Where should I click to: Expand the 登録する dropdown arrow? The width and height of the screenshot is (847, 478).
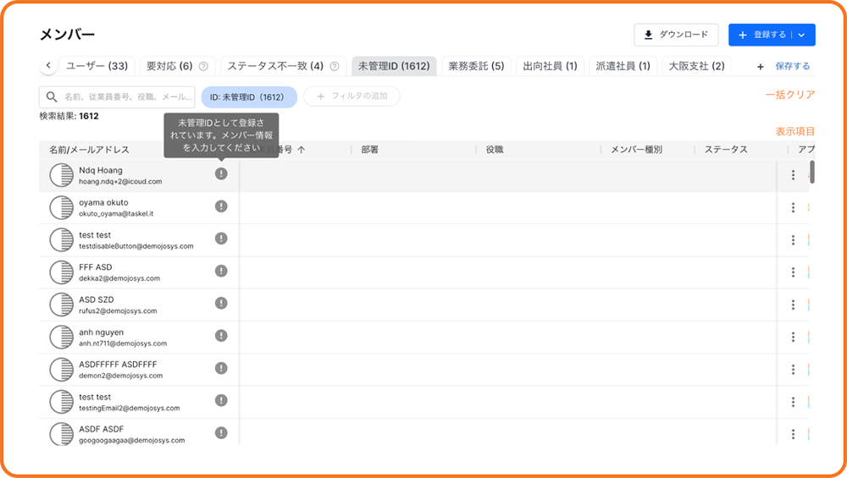(x=801, y=35)
